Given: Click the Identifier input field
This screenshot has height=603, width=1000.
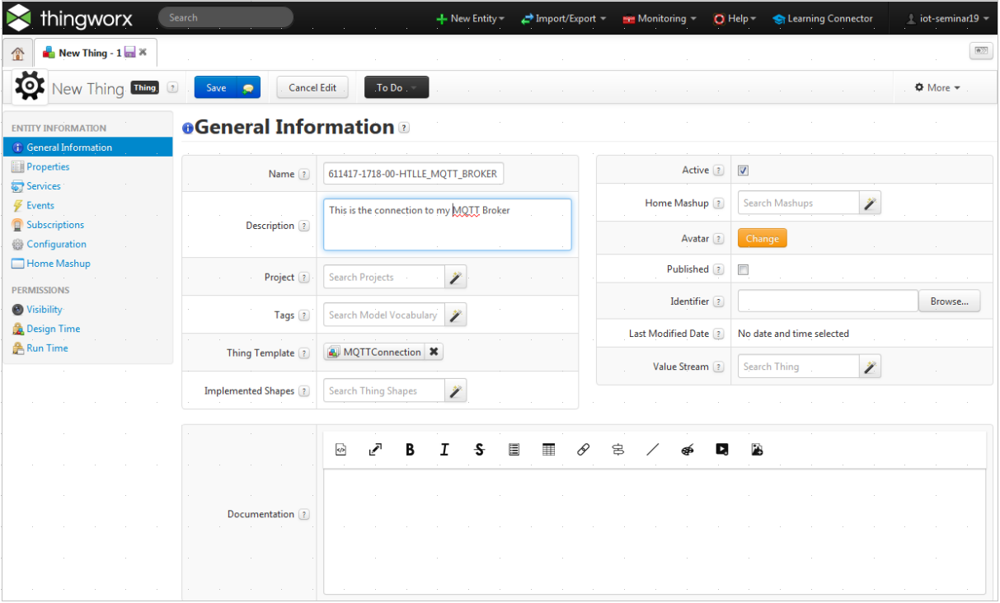Looking at the screenshot, I should [x=828, y=301].
